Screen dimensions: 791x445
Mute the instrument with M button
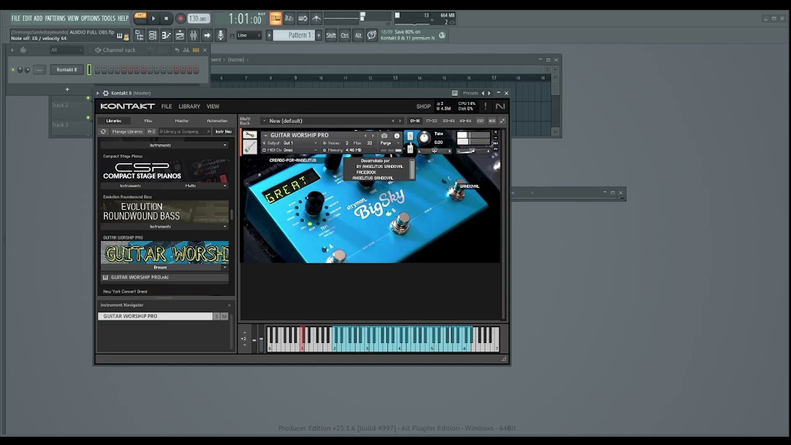(410, 148)
